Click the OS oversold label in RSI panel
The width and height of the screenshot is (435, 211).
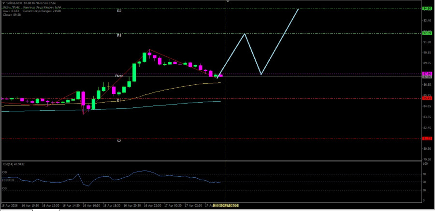tap(4, 188)
